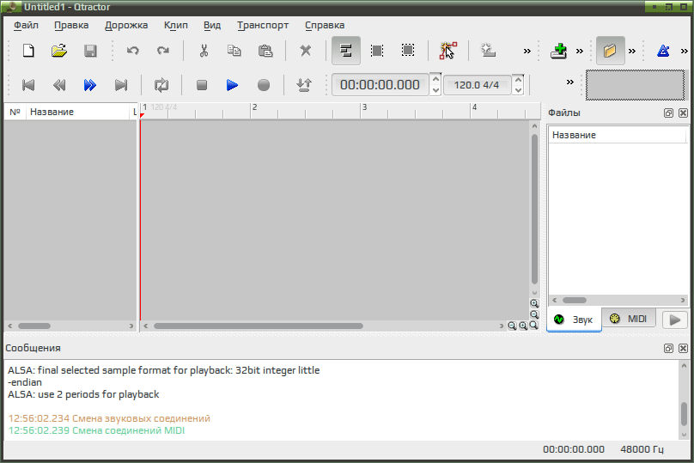Switch to the Звук files tab

point(574,320)
